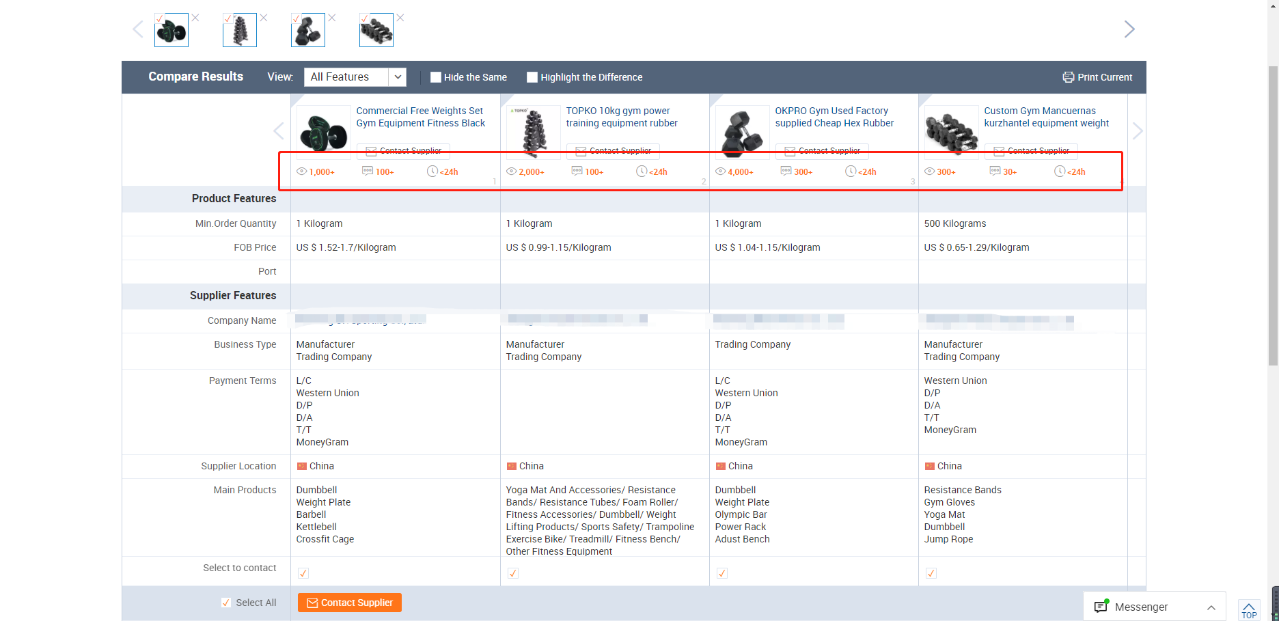Uncheck Select to contact for second supplier
The image size is (1279, 621).
[x=513, y=573]
